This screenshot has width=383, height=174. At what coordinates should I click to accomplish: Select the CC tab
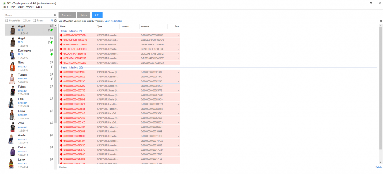[x=97, y=15]
